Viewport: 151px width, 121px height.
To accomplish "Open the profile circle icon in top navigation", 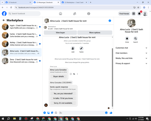I will click(89, 14).
